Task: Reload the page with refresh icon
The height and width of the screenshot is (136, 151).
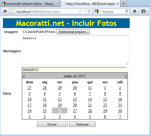Action: tap(89, 11)
